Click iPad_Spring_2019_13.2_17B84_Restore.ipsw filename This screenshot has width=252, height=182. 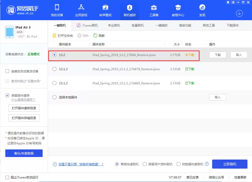point(124,55)
